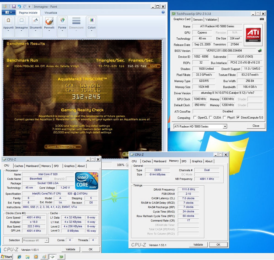Select the Graphics Card tab in GPU-Z
This screenshot has height=260, width=274.
tap(182, 19)
